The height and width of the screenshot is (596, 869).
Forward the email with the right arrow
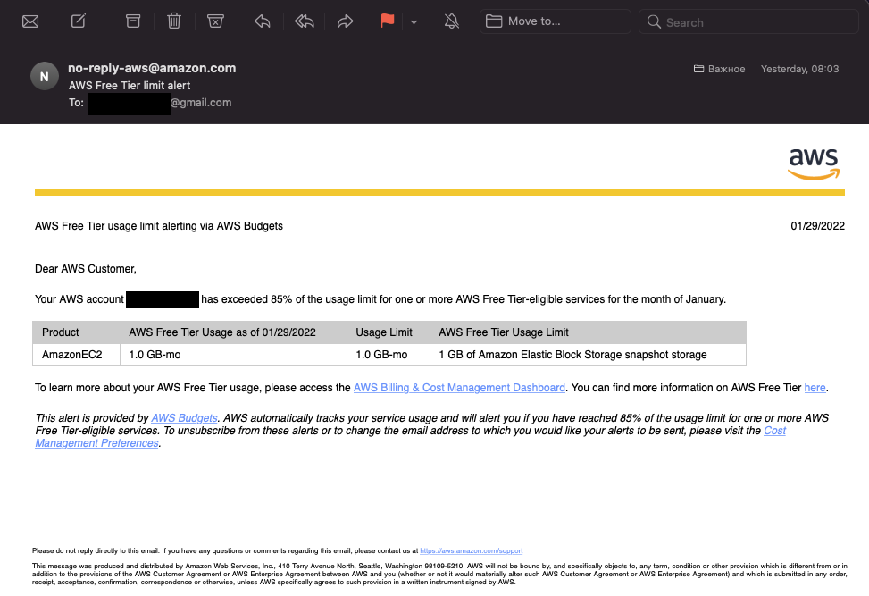(346, 21)
